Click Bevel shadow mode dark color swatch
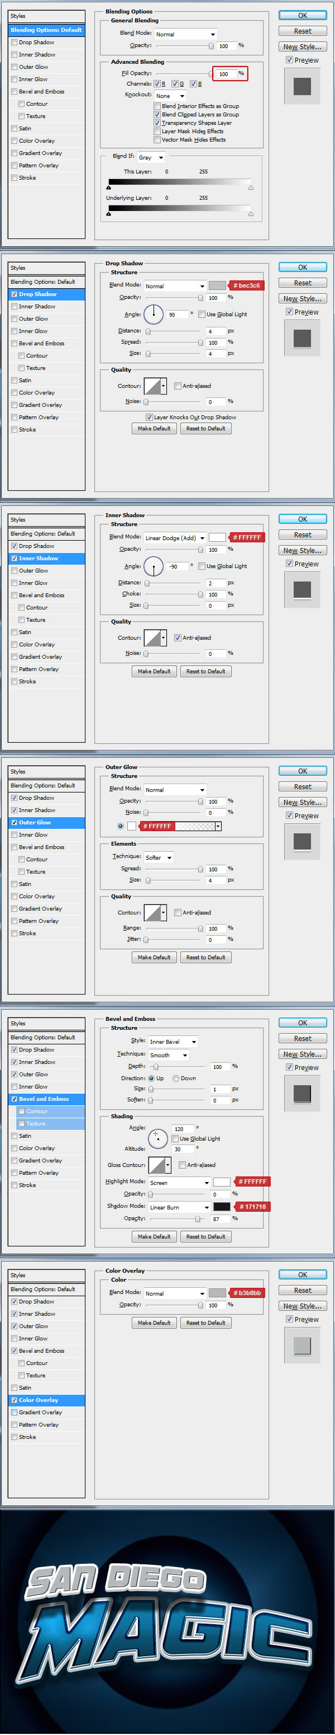This screenshot has width=335, height=1735. [x=222, y=1206]
